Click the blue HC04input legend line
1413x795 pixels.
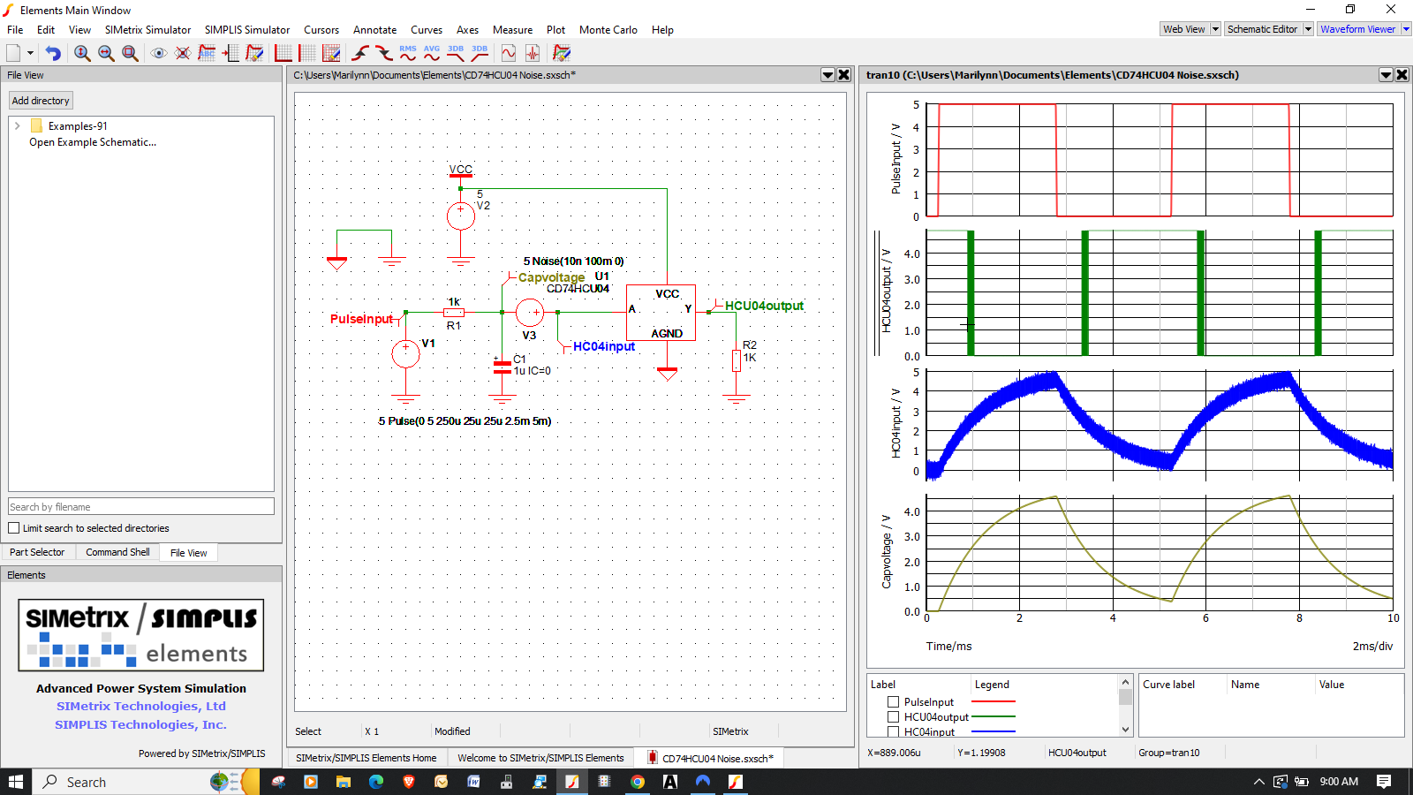tap(994, 731)
